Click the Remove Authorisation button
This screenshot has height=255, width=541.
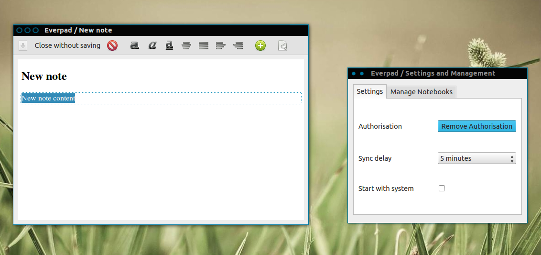[477, 126]
